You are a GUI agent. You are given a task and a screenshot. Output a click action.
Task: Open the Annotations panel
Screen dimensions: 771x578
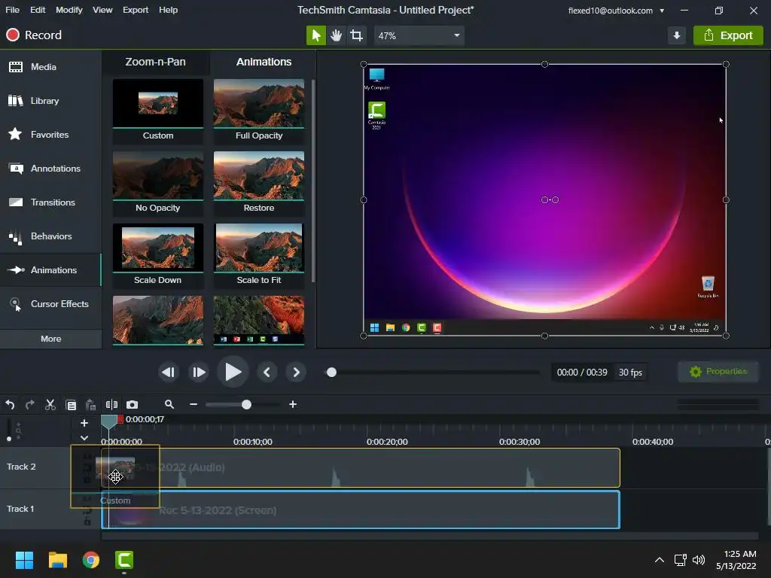pos(50,169)
